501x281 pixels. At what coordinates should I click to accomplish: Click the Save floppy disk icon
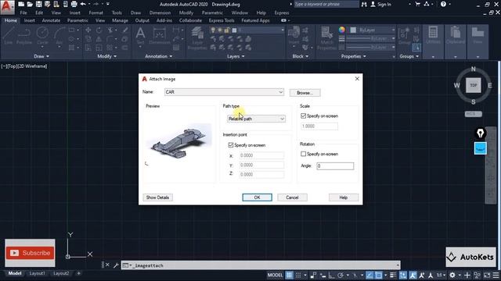pos(38,4)
